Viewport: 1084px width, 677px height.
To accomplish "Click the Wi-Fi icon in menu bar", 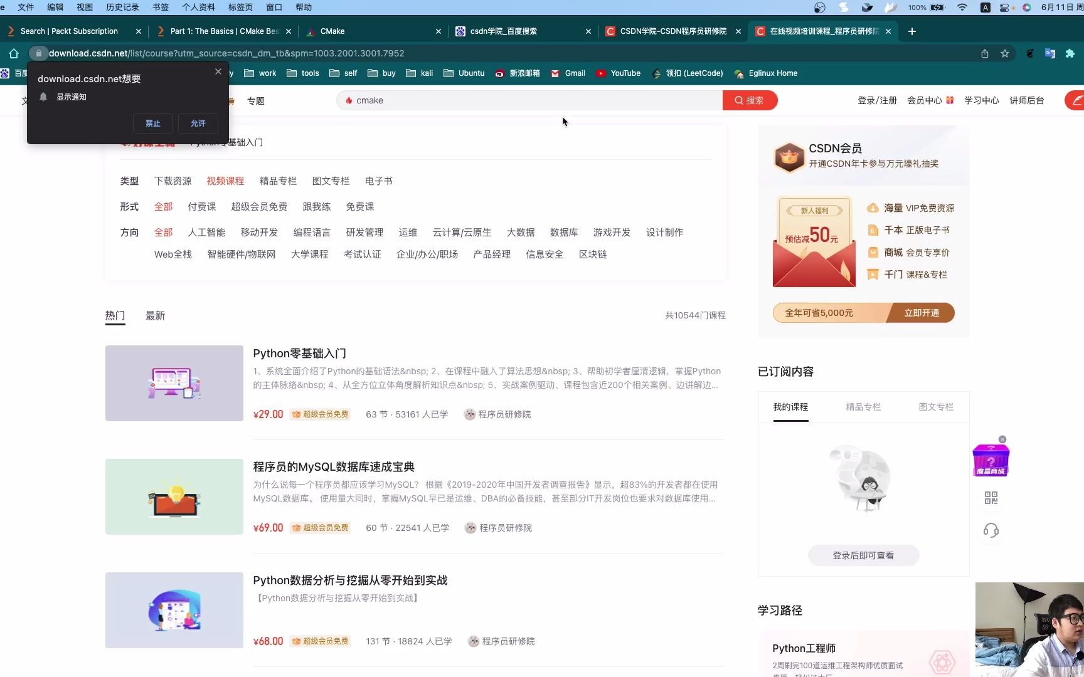I will click(962, 7).
